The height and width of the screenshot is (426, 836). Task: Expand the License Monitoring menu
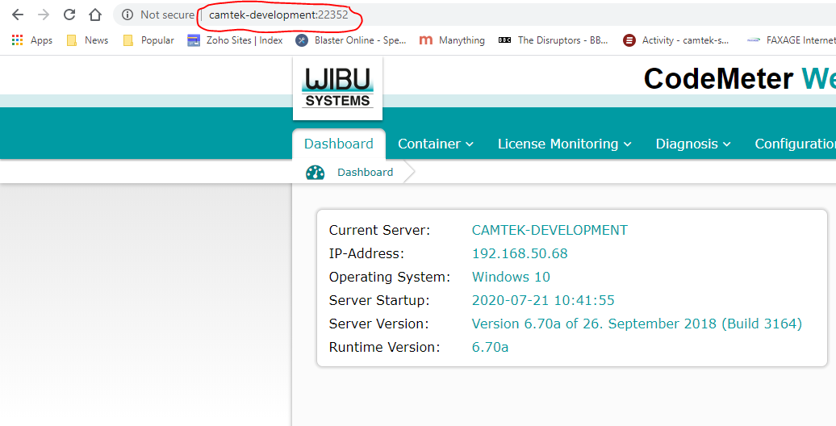pyautogui.click(x=565, y=144)
